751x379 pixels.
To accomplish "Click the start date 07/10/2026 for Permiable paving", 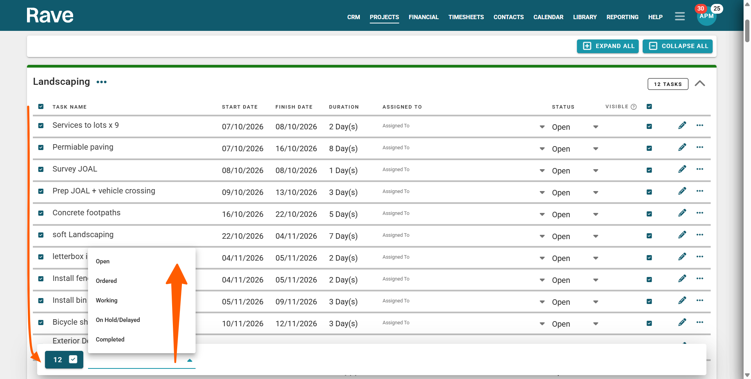I will coord(243,148).
